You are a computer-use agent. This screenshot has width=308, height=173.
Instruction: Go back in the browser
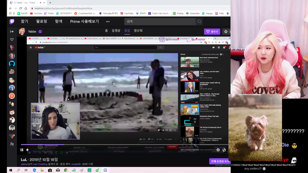(11, 9)
